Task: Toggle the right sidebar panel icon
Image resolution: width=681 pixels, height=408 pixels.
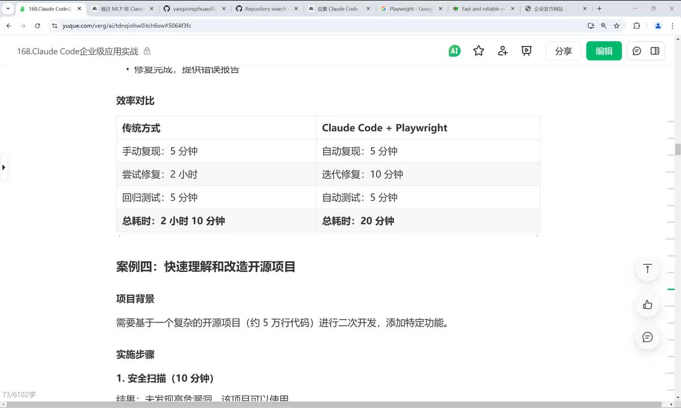Action: pos(655,51)
